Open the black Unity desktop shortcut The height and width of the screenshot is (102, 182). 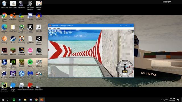click(x=39, y=40)
